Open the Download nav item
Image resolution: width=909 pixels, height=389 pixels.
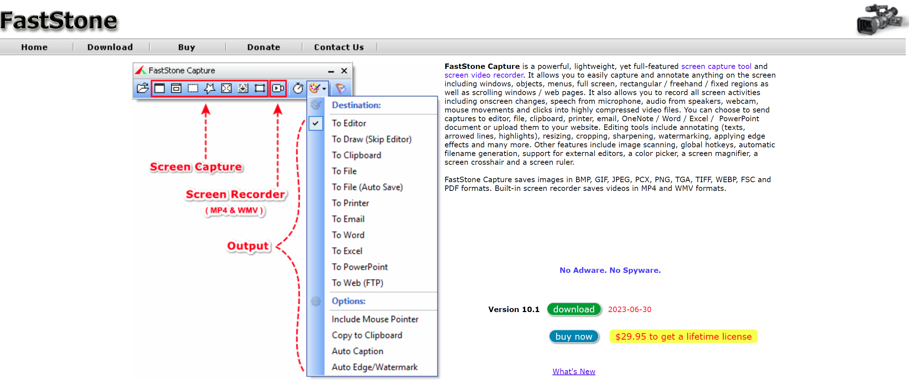point(110,47)
